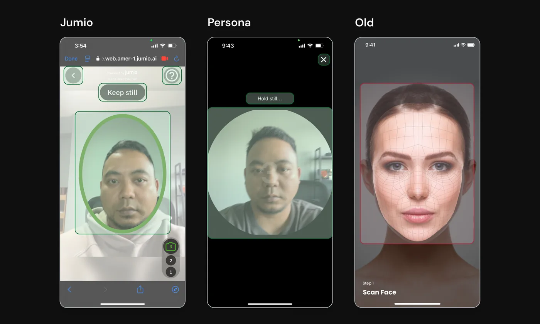Click the Hold still… label in Persona

(x=270, y=99)
